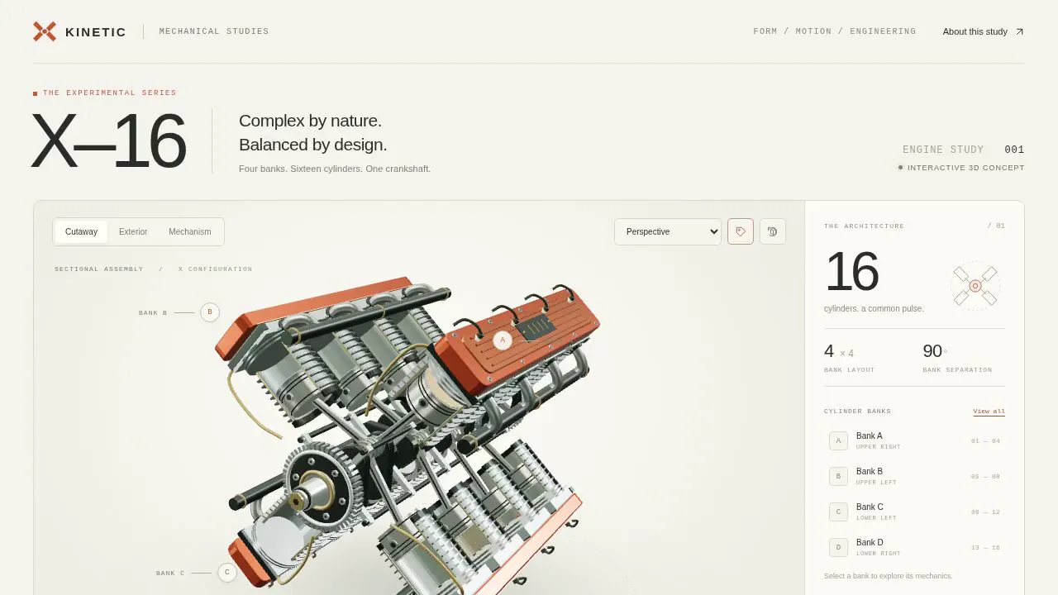Open the Perspective view dropdown
1058x595 pixels.
click(x=668, y=231)
